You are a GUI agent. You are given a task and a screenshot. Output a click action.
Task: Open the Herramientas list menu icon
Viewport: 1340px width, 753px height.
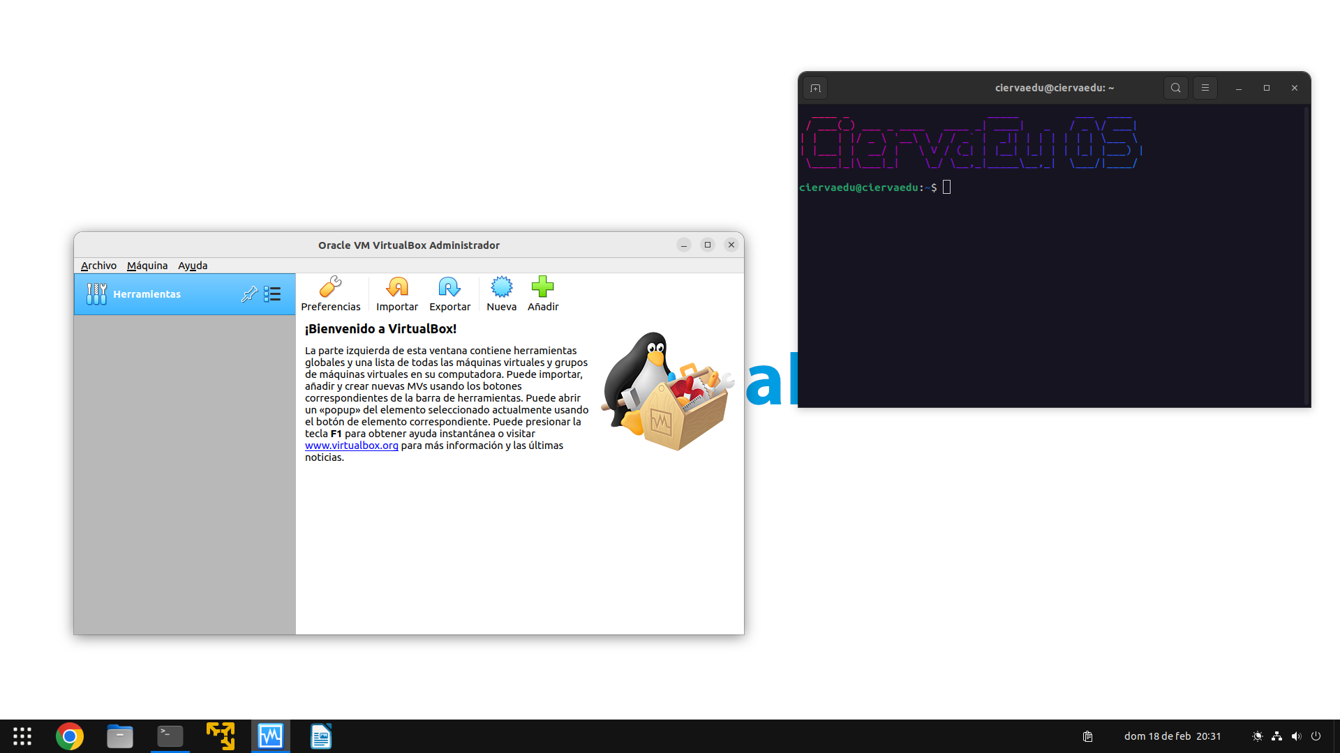(x=272, y=294)
